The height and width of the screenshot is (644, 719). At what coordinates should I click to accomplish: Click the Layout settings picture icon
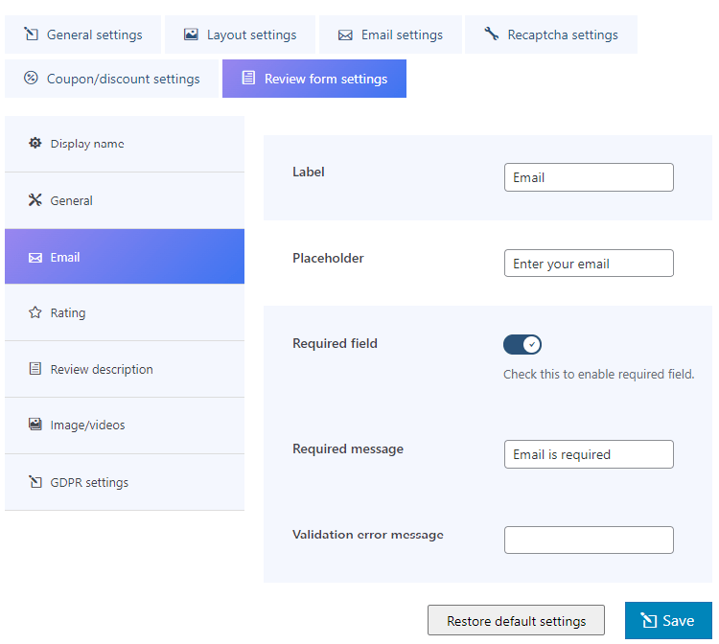click(x=191, y=34)
